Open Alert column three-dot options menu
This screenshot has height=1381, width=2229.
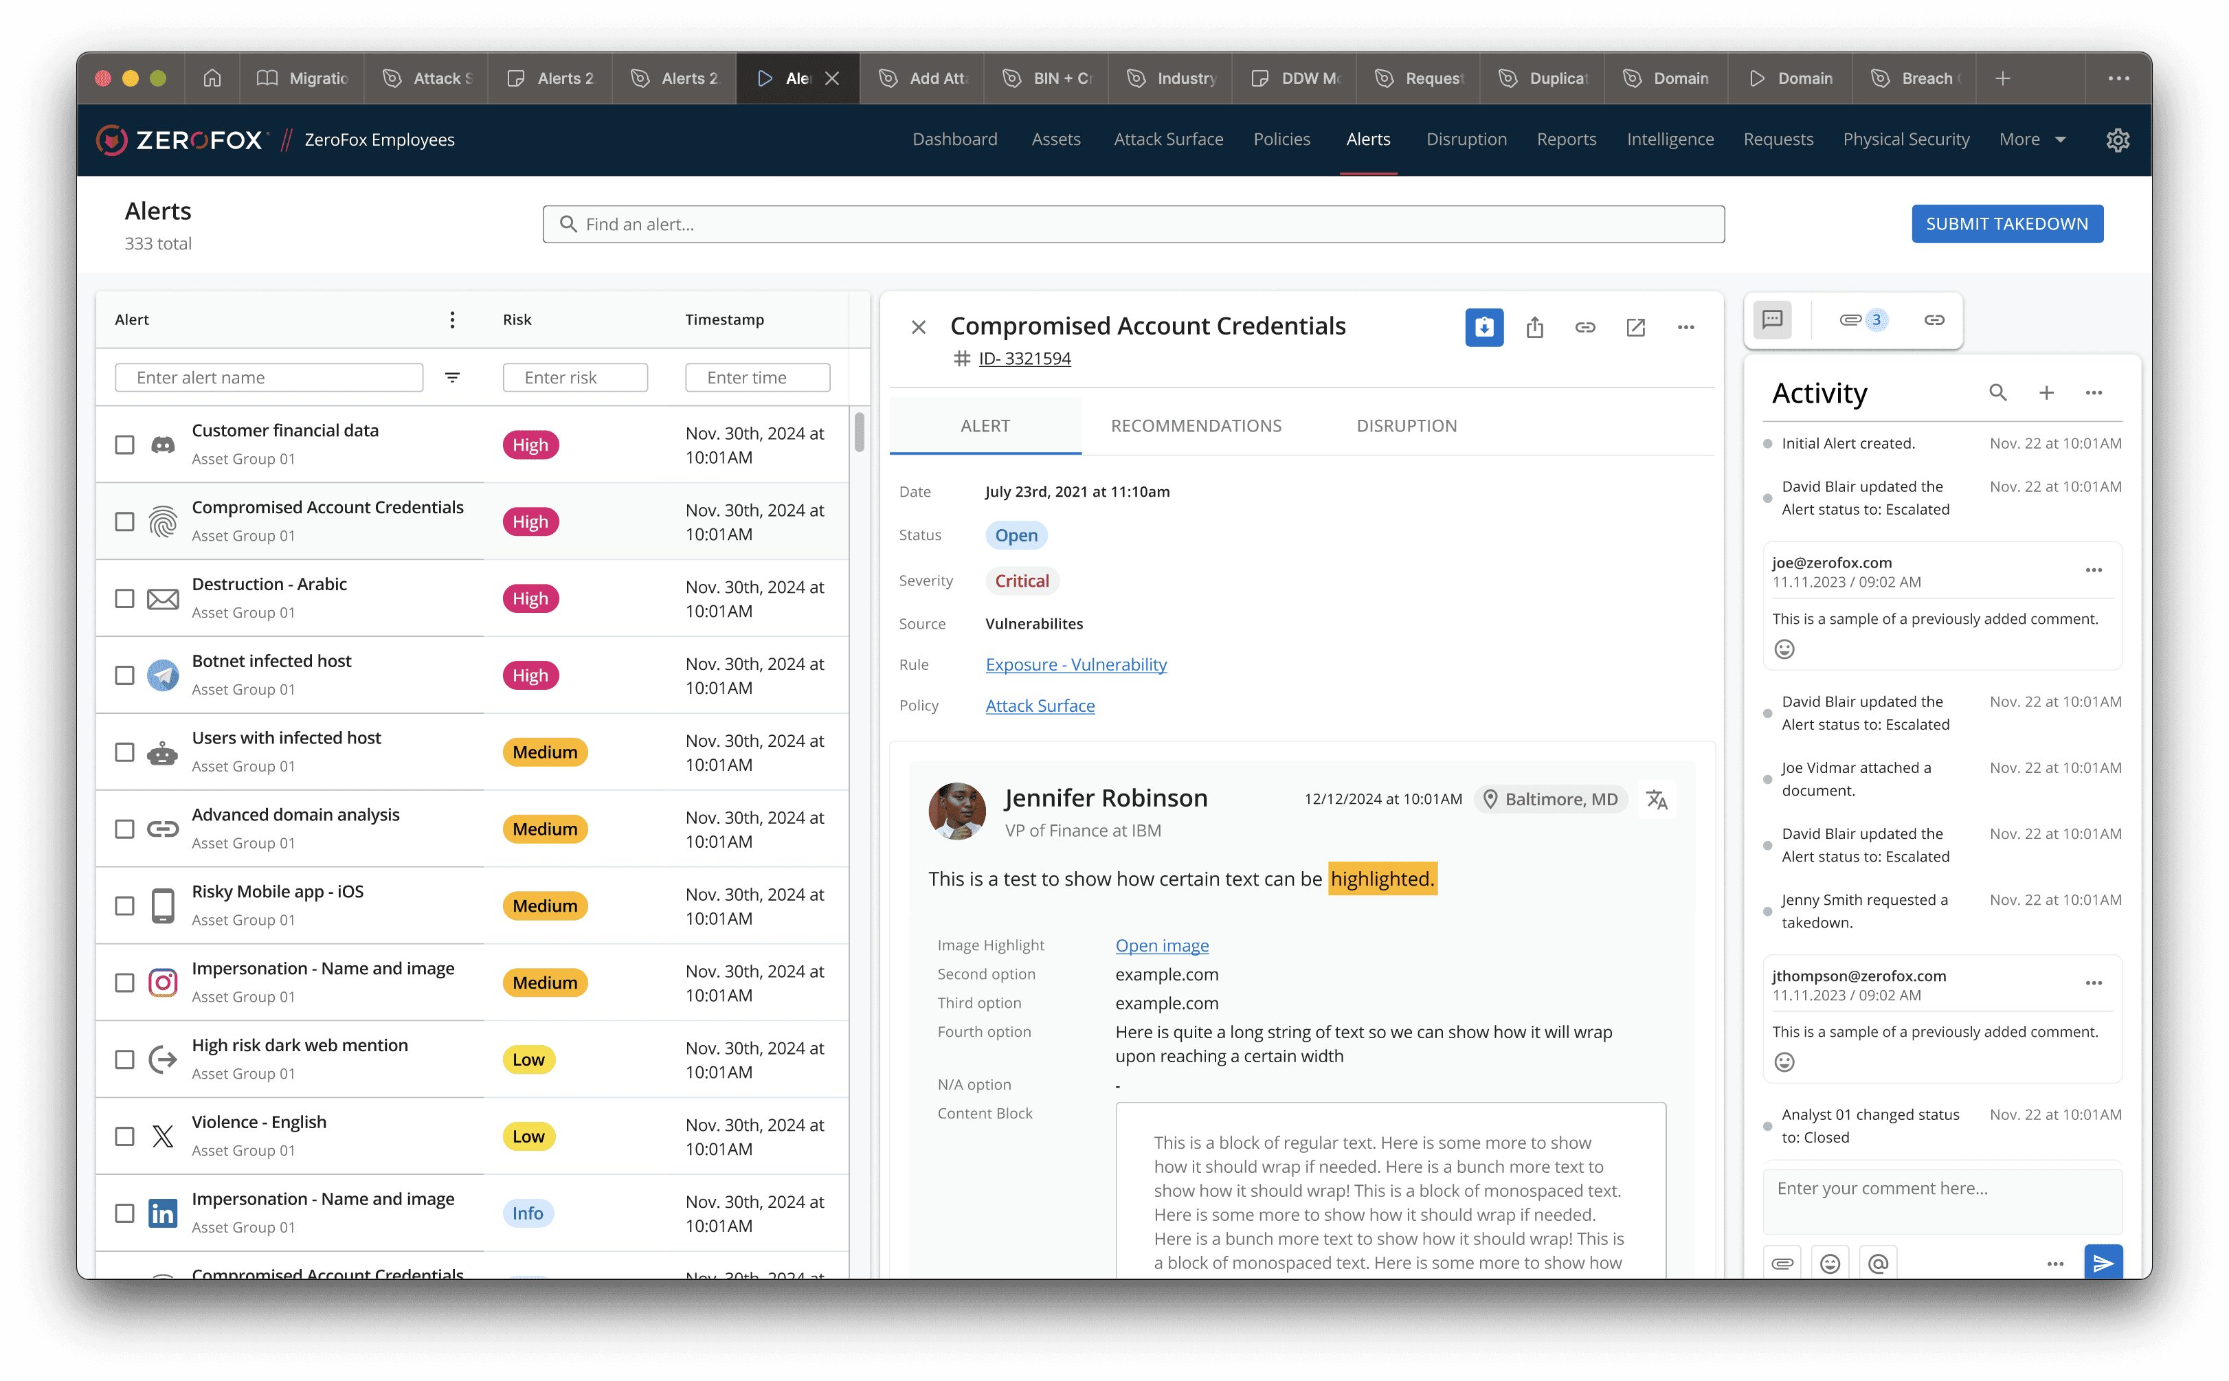(x=452, y=319)
